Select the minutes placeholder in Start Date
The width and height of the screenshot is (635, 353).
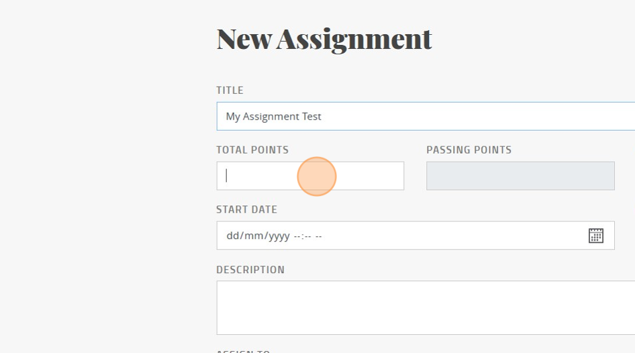click(307, 236)
